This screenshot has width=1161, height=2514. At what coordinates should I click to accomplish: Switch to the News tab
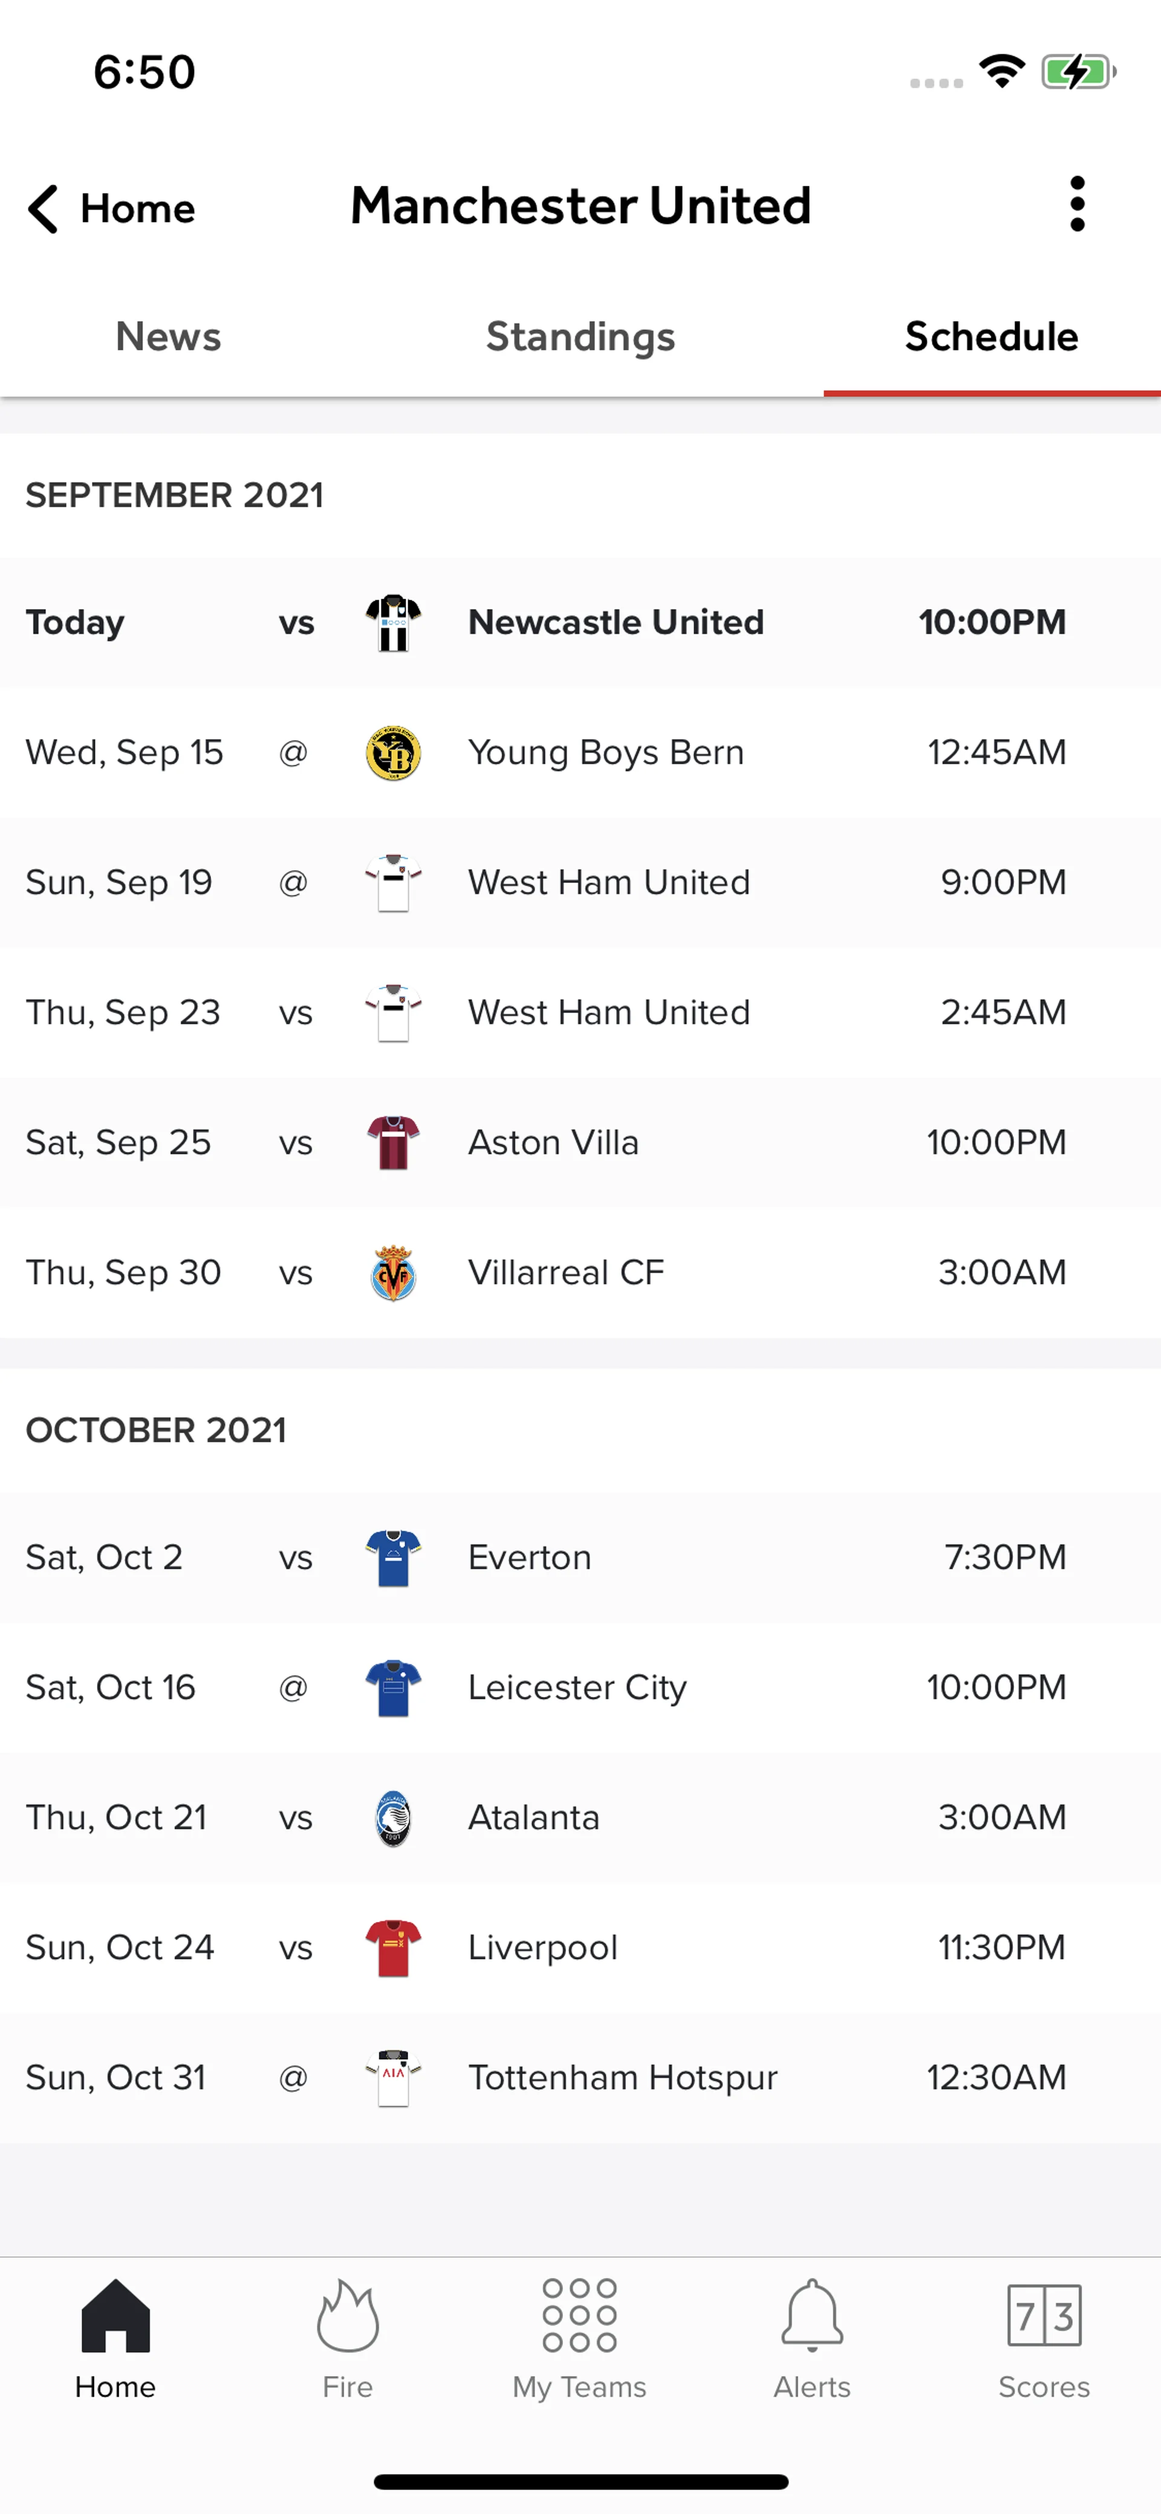coord(168,337)
